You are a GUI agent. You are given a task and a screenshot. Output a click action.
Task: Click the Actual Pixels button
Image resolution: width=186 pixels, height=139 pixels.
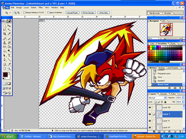[73, 13]
